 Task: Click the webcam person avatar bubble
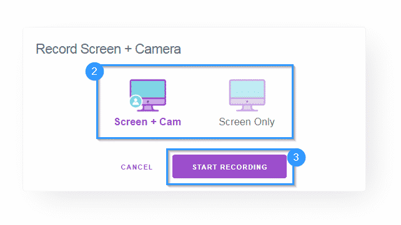pyautogui.click(x=136, y=101)
